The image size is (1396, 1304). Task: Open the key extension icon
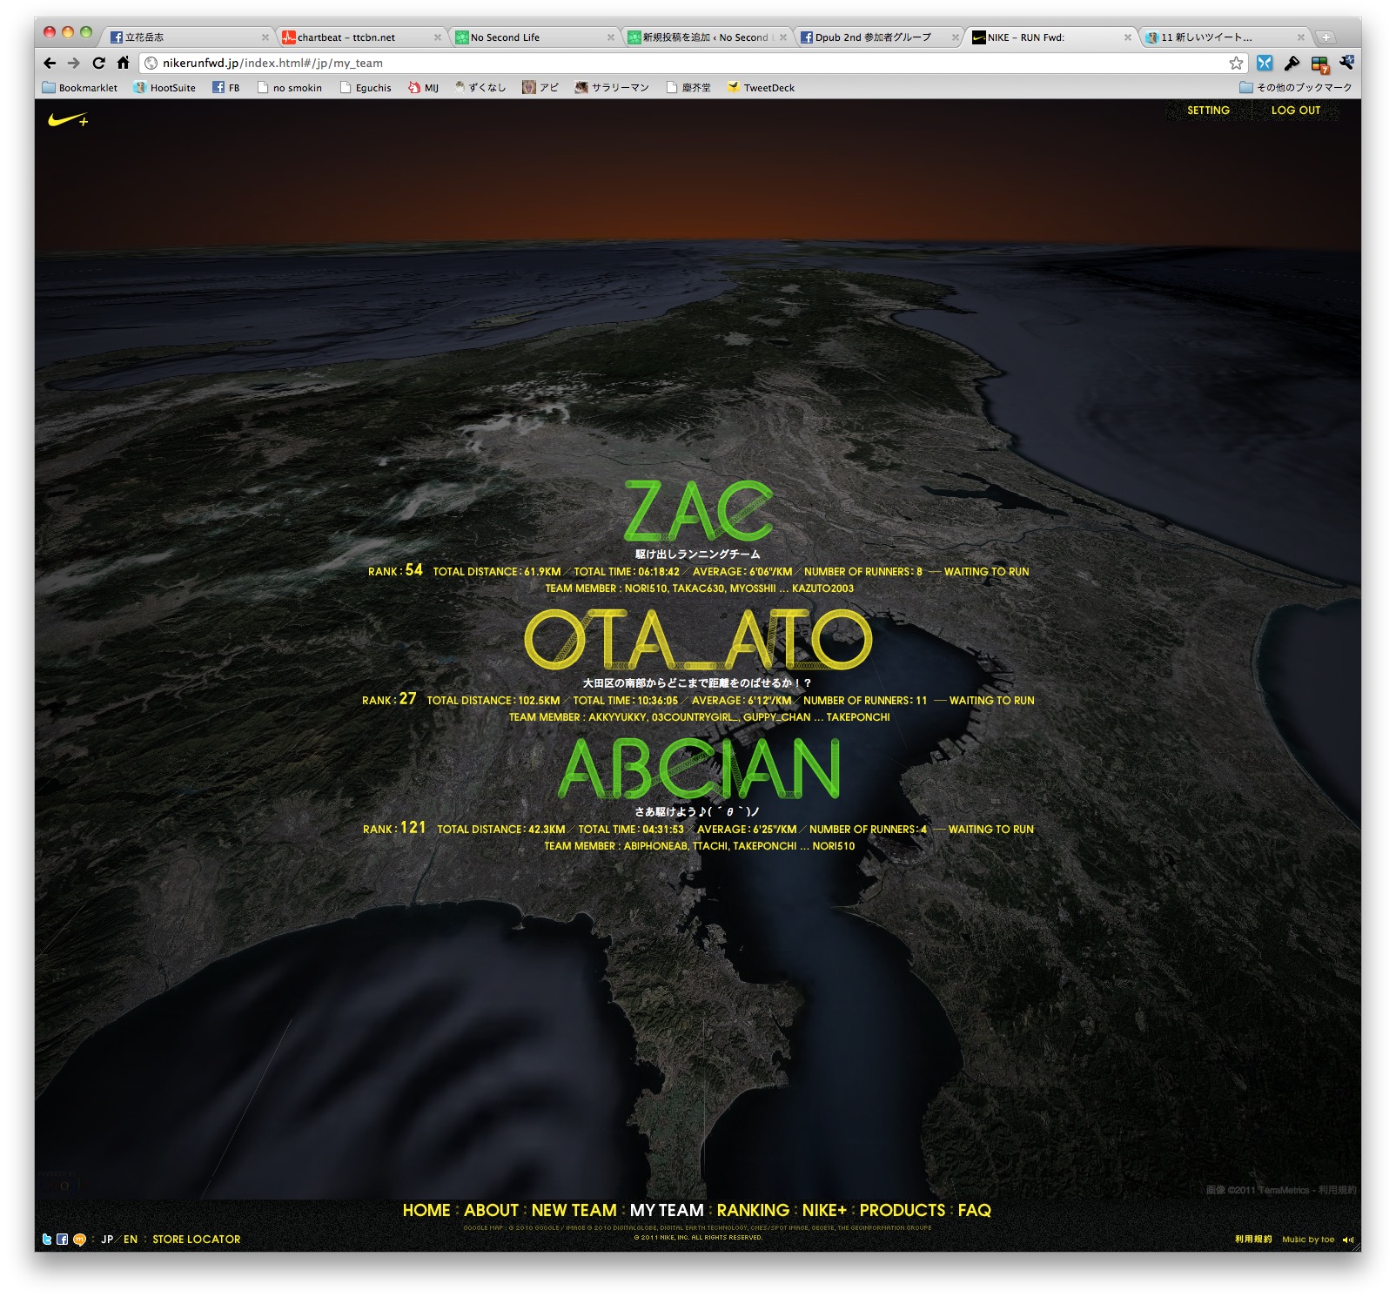1292,63
